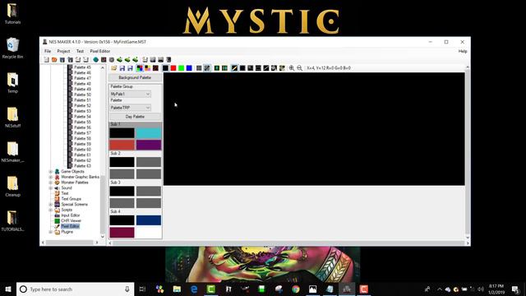Click the third green game controller icon
526x296 pixels.
(135, 60)
